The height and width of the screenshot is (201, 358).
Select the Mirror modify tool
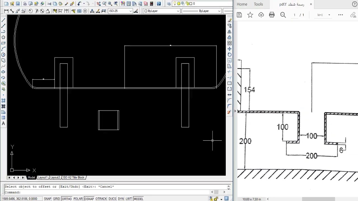click(230, 32)
